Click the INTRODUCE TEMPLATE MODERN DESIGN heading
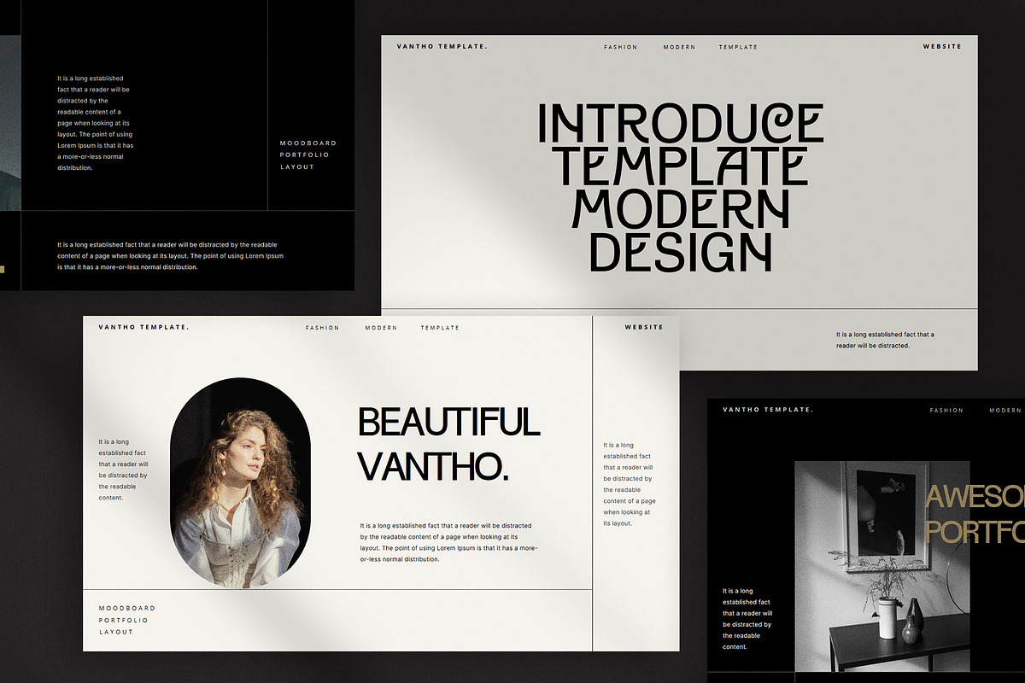 tap(680, 187)
